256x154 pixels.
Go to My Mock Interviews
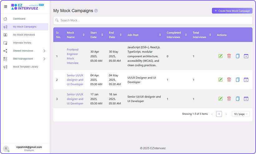(25, 35)
